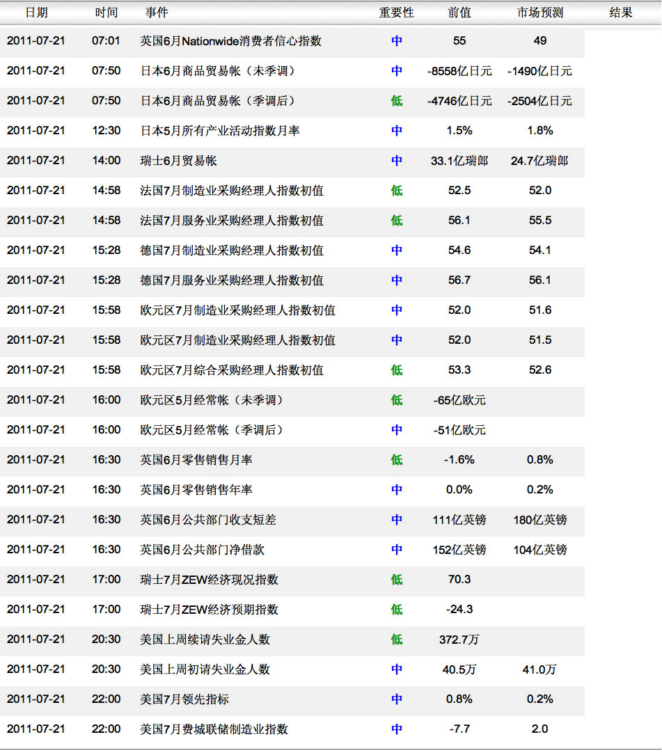This screenshot has height=753, width=662.
Task: Click previous value -4746亿日元
Action: pos(459,101)
